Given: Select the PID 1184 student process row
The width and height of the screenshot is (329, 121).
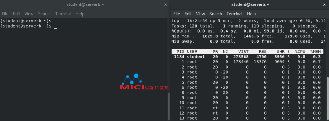Looking at the screenshot, I should point(247,57).
